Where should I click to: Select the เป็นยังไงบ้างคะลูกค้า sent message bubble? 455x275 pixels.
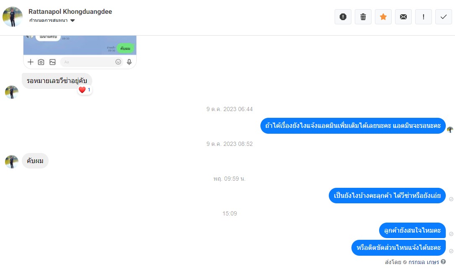coord(387,195)
